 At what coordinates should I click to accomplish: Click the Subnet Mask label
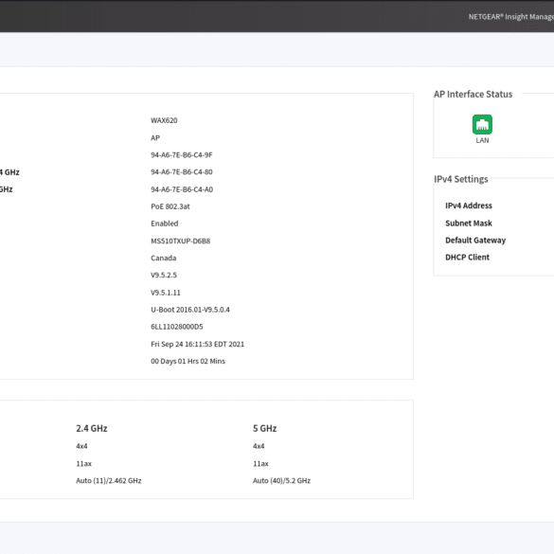tap(469, 223)
